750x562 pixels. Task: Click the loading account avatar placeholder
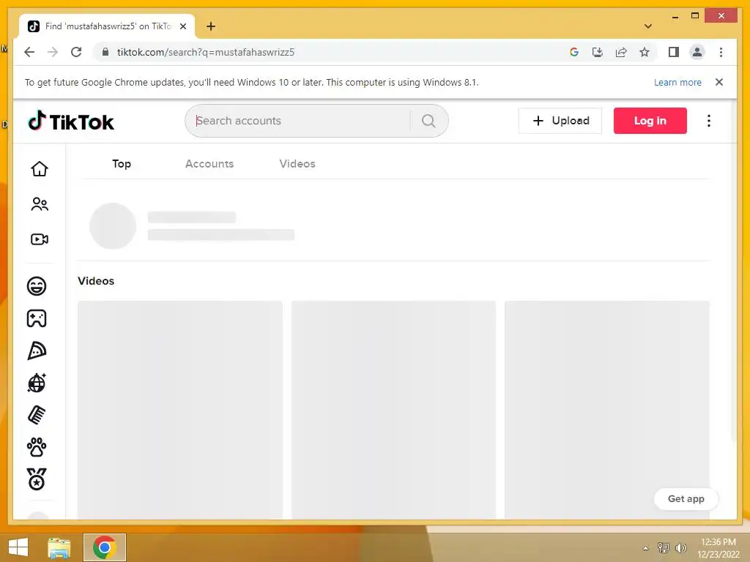[113, 226]
